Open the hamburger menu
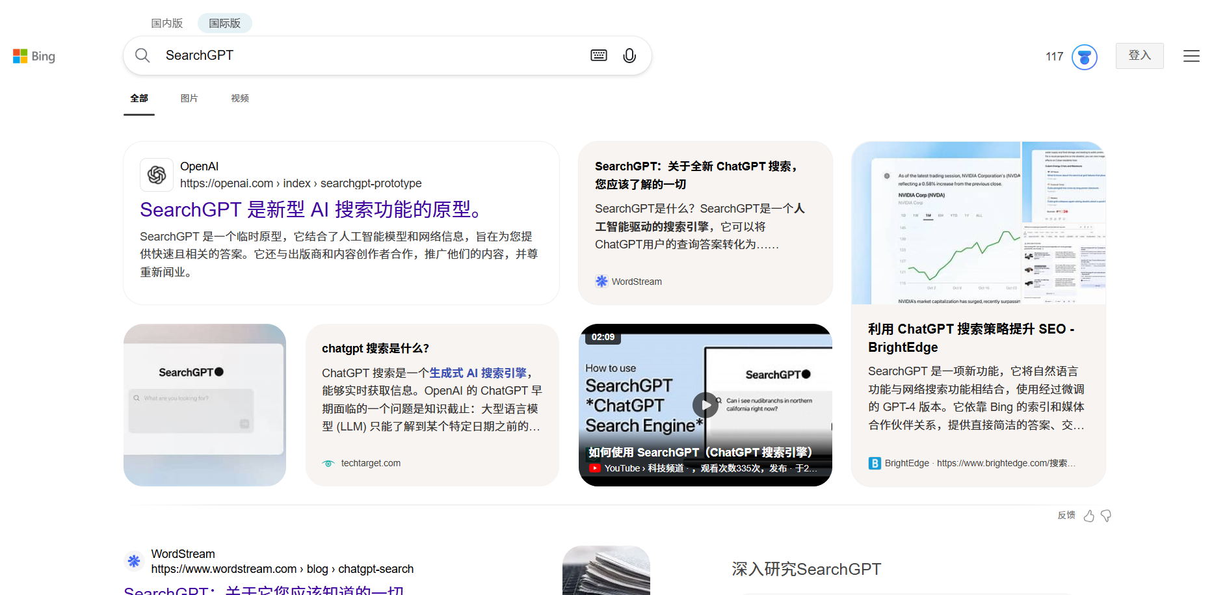Image resolution: width=1227 pixels, height=595 pixels. [1192, 56]
